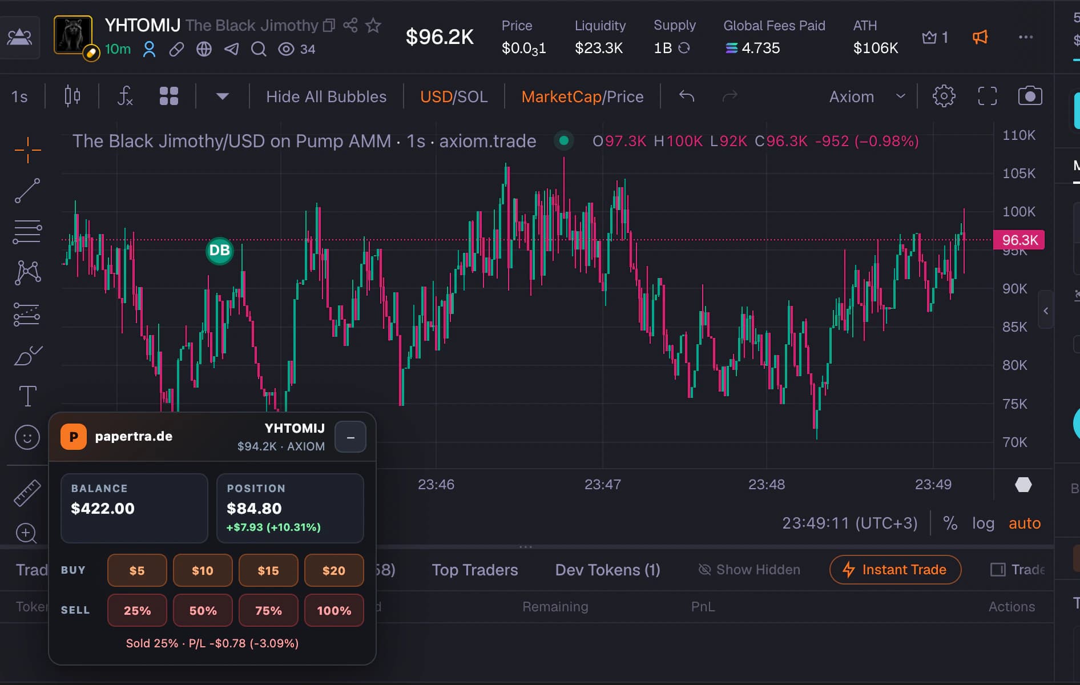
Task: Open the indicators fx menu
Action: (125, 96)
